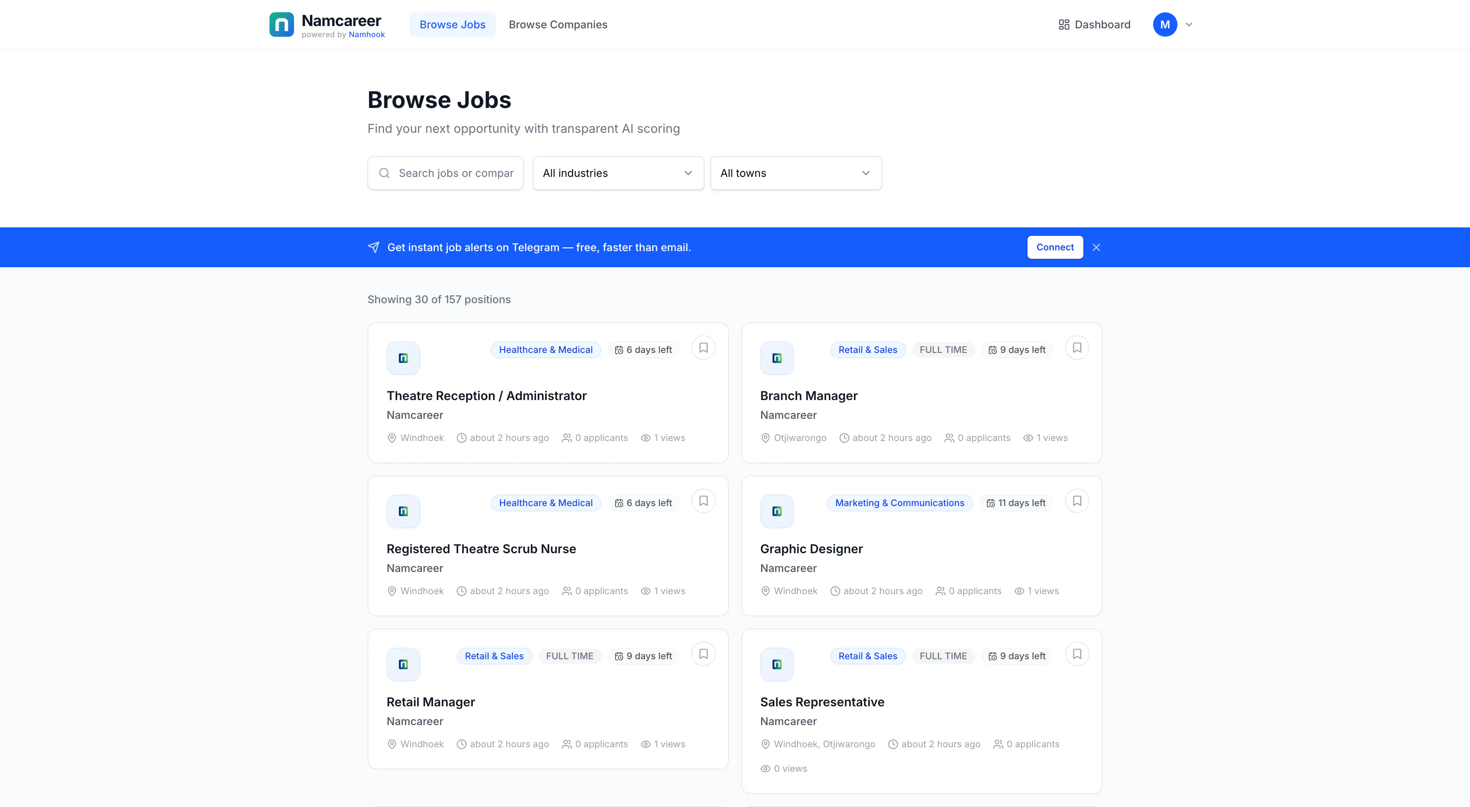Open the Theatre Reception / Administrator listing
The image size is (1470, 807).
tap(486, 395)
